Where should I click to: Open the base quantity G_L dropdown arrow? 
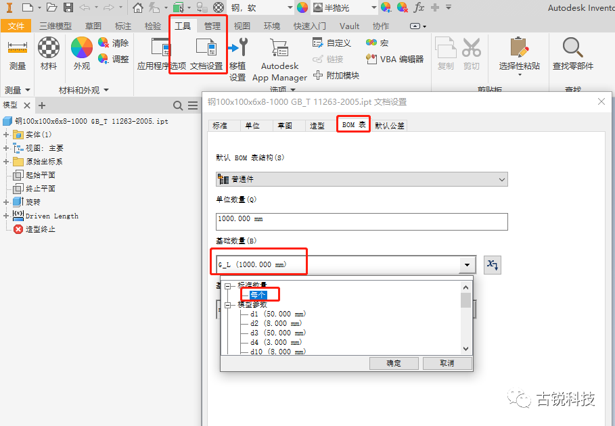[x=467, y=265]
